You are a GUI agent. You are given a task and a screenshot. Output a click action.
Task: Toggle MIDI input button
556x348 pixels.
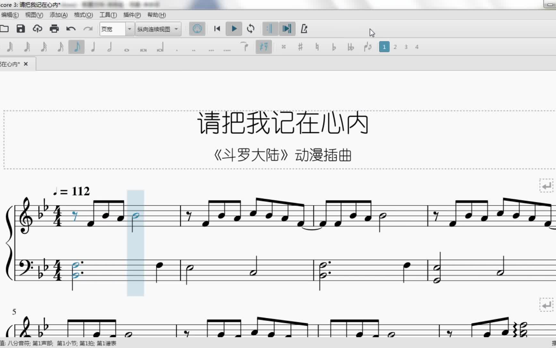[x=197, y=29]
